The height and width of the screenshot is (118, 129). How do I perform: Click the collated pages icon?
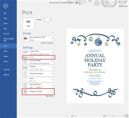click(x=26, y=68)
